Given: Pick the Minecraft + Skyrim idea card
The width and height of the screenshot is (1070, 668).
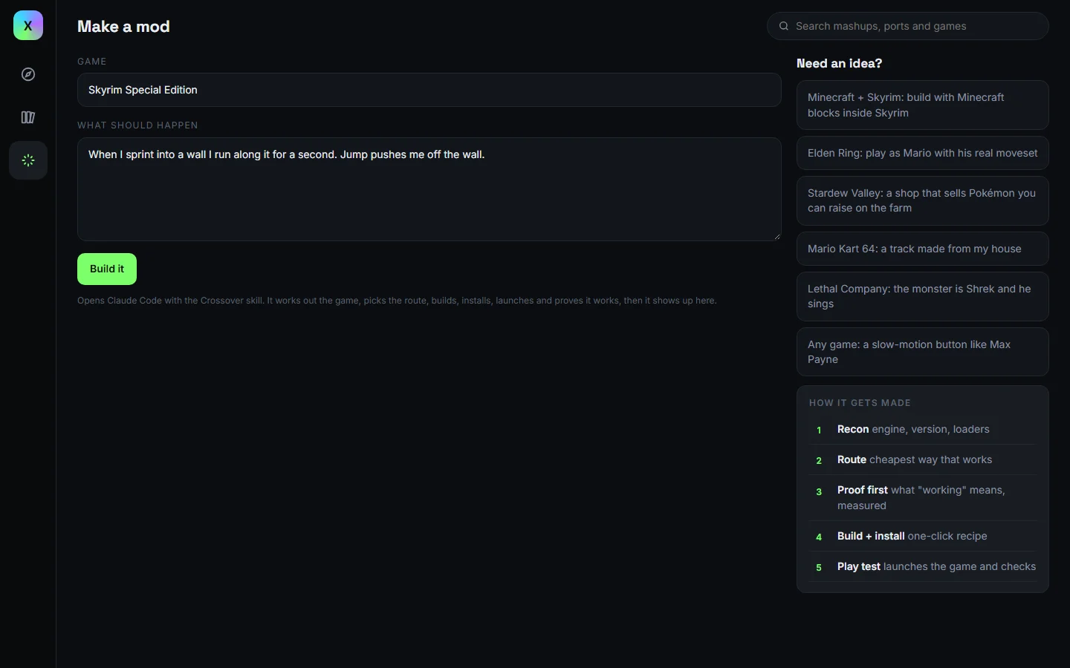Looking at the screenshot, I should coord(922,105).
